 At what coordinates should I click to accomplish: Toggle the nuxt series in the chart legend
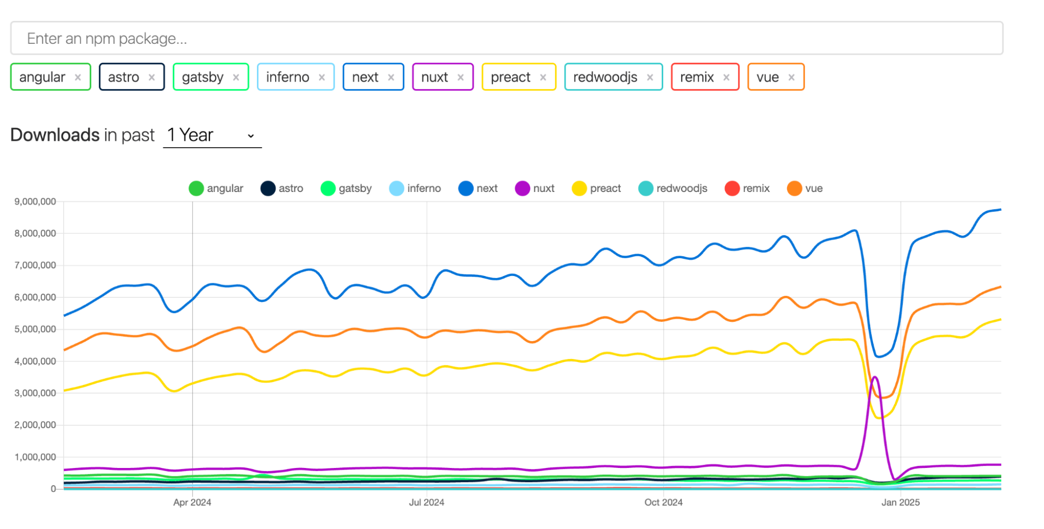tap(535, 188)
